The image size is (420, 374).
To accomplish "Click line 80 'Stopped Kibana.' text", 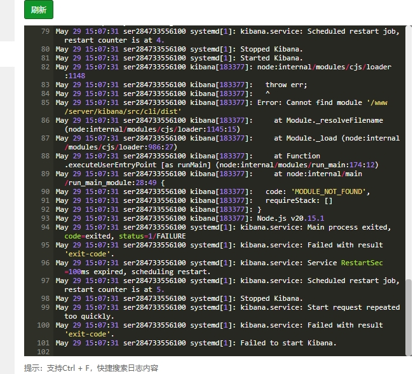I will pos(271,49).
